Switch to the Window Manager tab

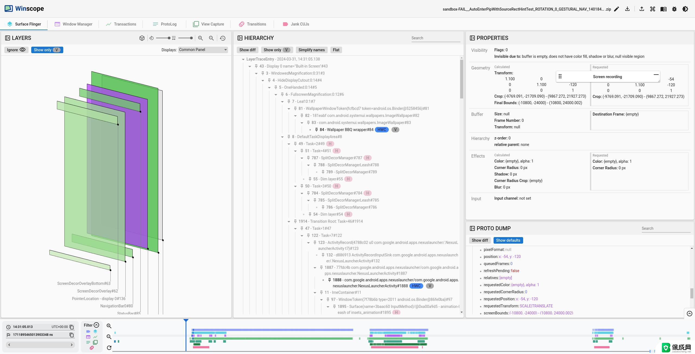click(x=73, y=24)
